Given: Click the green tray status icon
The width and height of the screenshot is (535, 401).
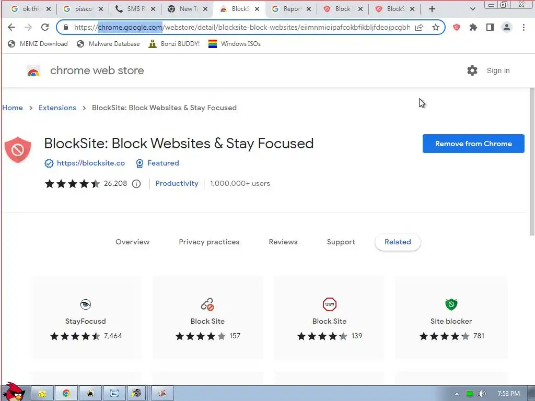Looking at the screenshot, I should pyautogui.click(x=470, y=394).
